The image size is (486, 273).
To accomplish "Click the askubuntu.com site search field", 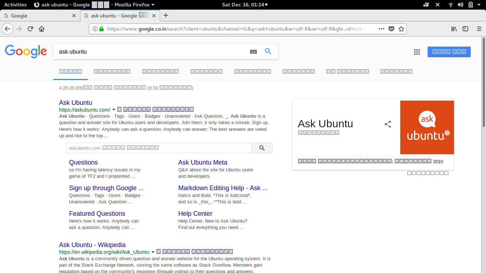I will tap(159, 148).
